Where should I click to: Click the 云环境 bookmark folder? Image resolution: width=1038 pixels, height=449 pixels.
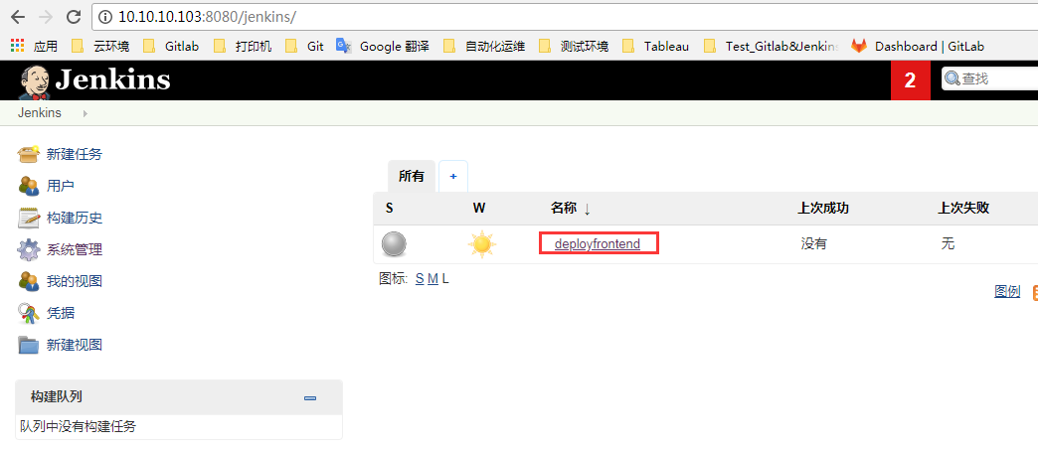(x=102, y=47)
